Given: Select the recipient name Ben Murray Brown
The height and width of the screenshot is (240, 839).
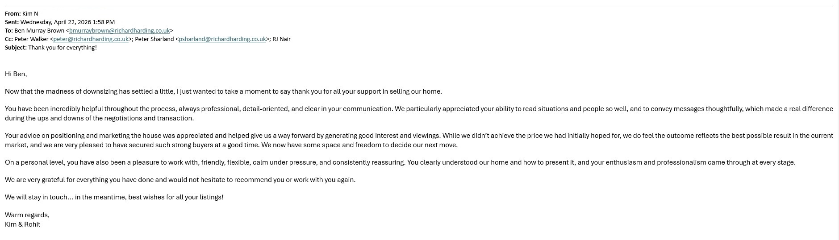Looking at the screenshot, I should tap(39, 31).
